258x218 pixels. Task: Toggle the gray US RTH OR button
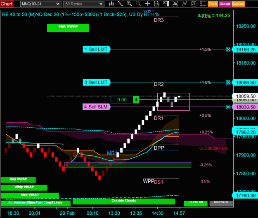click(221, 204)
